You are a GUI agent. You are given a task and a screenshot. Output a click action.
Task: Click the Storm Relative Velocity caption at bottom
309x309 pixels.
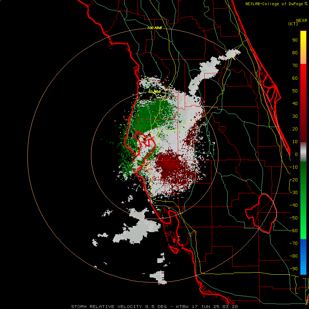(154, 307)
